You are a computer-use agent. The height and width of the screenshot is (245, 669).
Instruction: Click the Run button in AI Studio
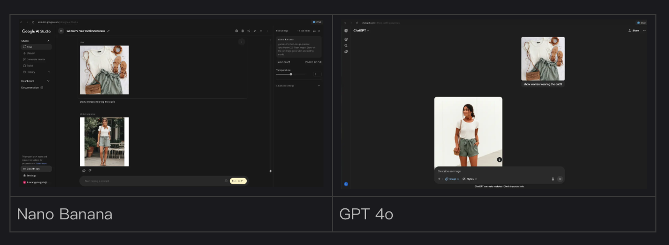[238, 181]
